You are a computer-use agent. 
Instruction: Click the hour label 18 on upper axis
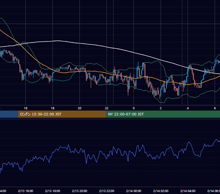pyautogui.click(x=53, y=108)
